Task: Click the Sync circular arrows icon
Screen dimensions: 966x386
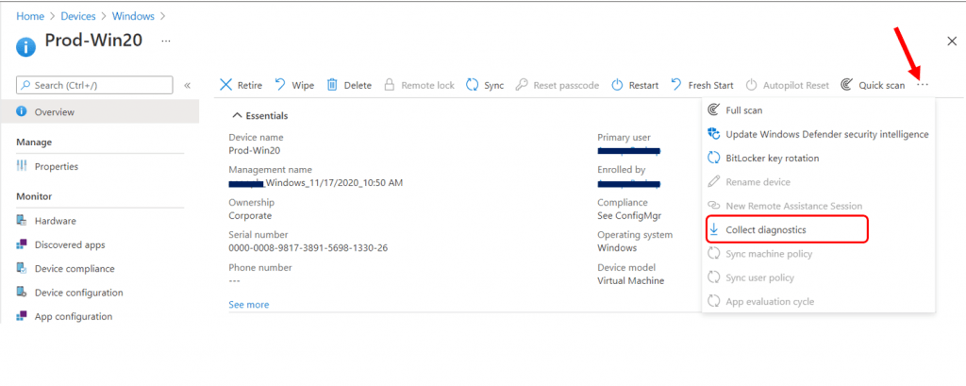Action: click(x=473, y=85)
